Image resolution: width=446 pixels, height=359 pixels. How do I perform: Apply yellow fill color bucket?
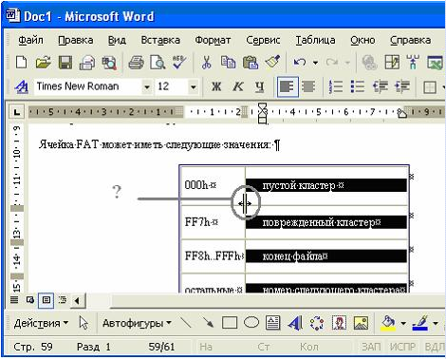pyautogui.click(x=388, y=323)
